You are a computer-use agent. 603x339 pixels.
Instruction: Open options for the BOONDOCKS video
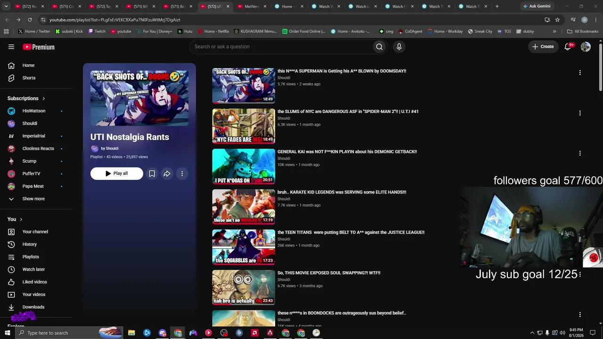point(580,315)
